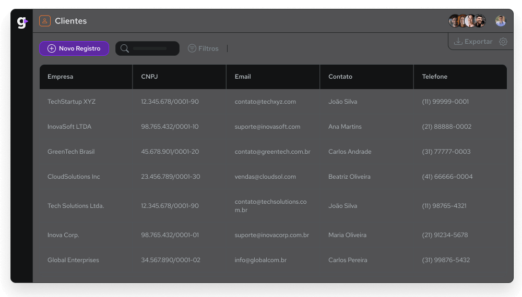The width and height of the screenshot is (522, 297).
Task: Click the app logo in the sidebar
Action: [22, 22]
